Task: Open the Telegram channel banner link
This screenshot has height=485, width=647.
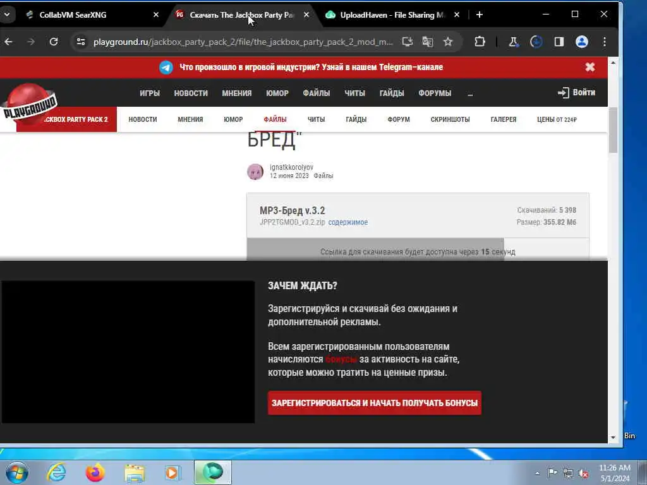Action: (311, 67)
